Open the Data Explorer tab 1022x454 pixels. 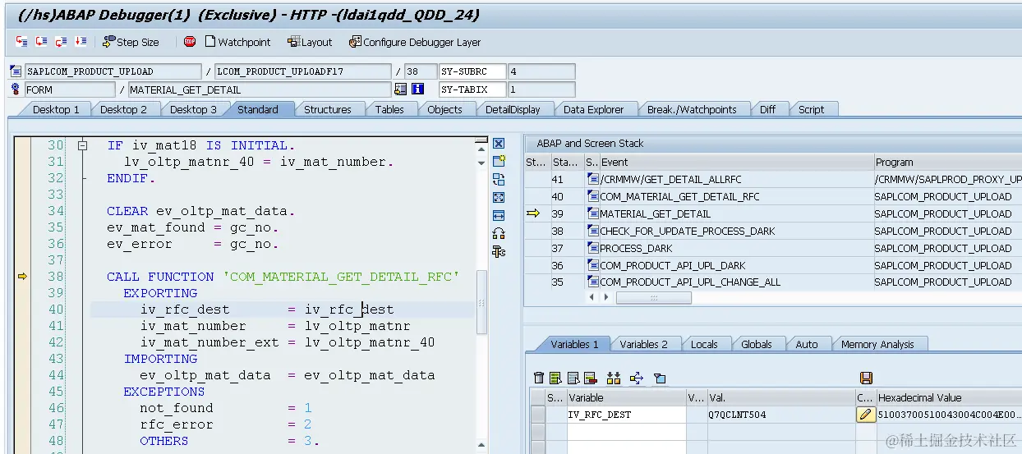[593, 109]
